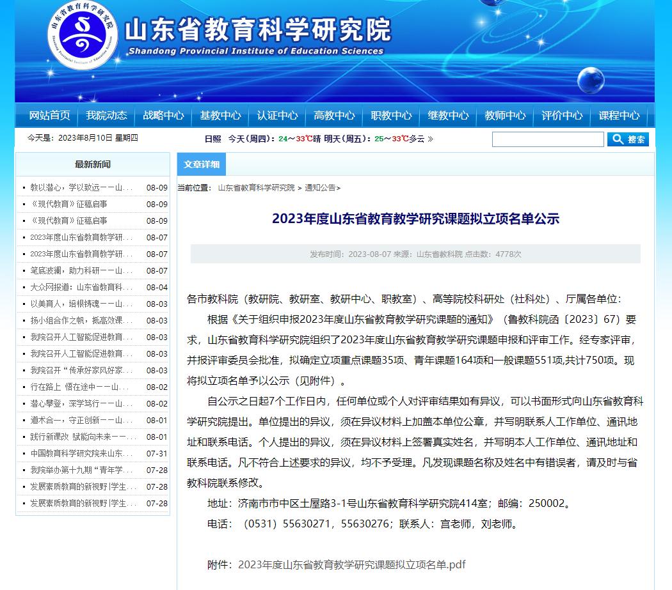The width and height of the screenshot is (672, 590).
Task: Open news 中国教育科学研究院来山东
Action: pos(81,453)
